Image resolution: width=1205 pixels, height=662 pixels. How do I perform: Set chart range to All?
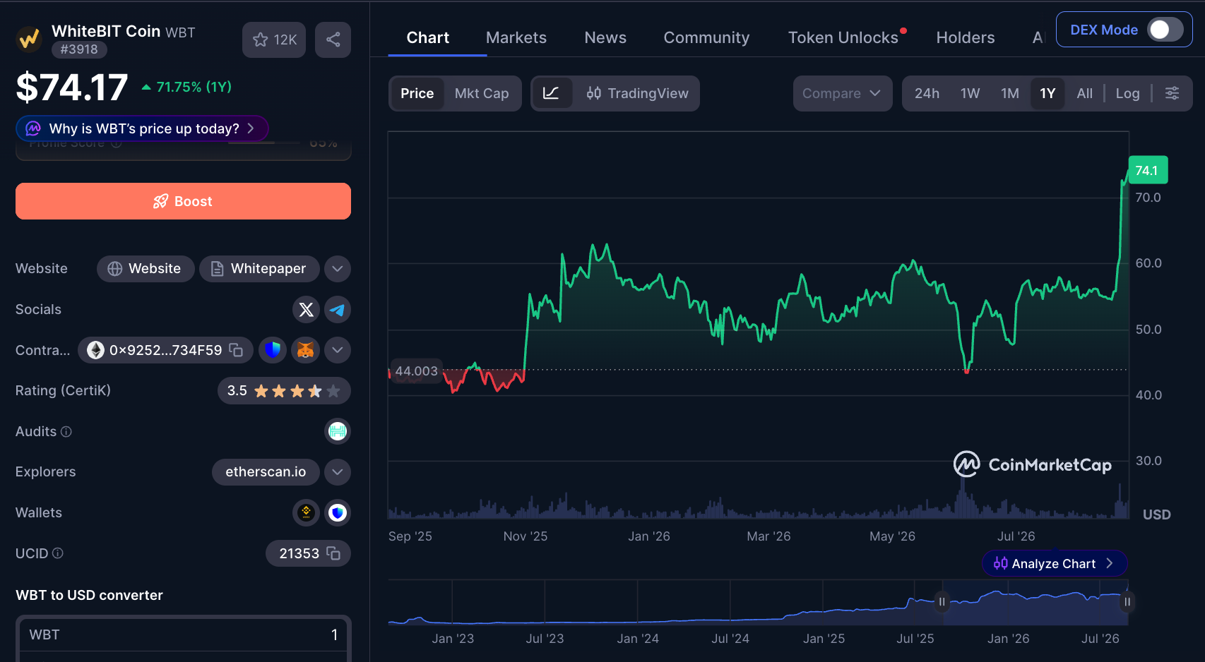pyautogui.click(x=1084, y=93)
